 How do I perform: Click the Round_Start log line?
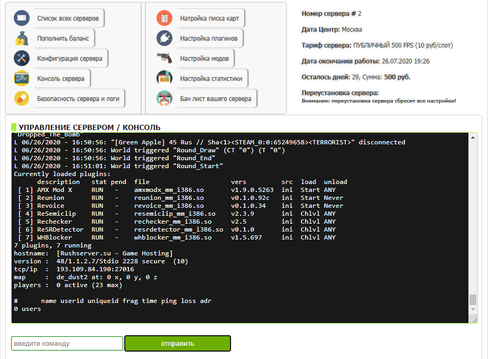tap(118, 166)
